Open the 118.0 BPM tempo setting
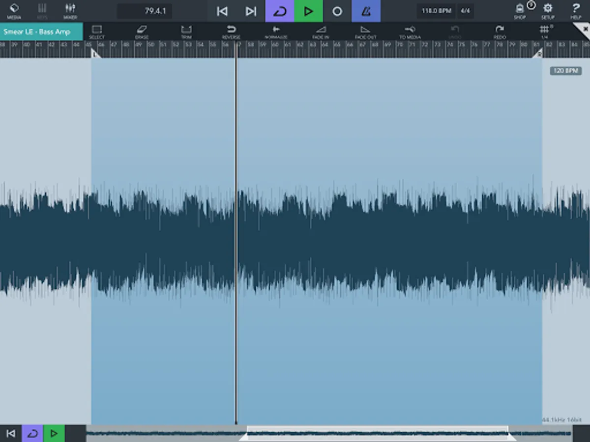Viewport: 590px width, 442px height. click(436, 11)
